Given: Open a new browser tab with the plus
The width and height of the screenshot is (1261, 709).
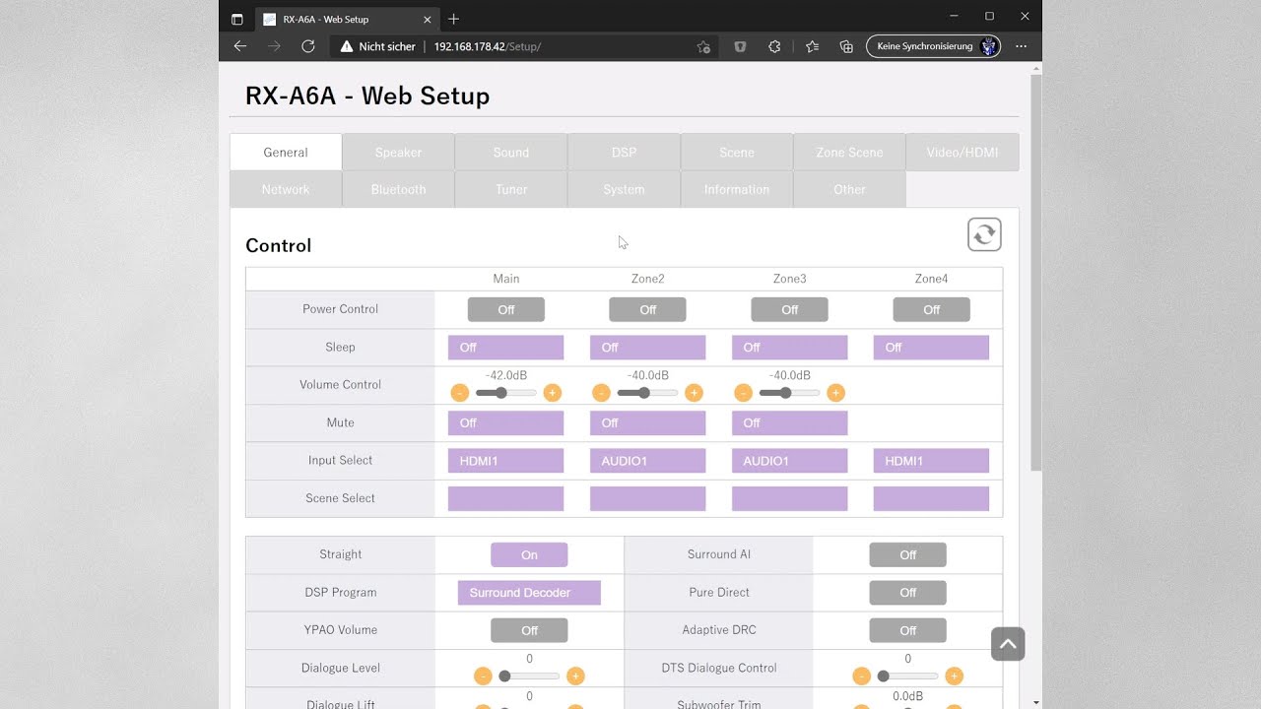Looking at the screenshot, I should pyautogui.click(x=453, y=19).
